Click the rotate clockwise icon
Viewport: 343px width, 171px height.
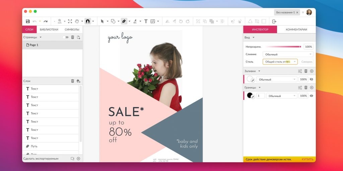coord(188,21)
